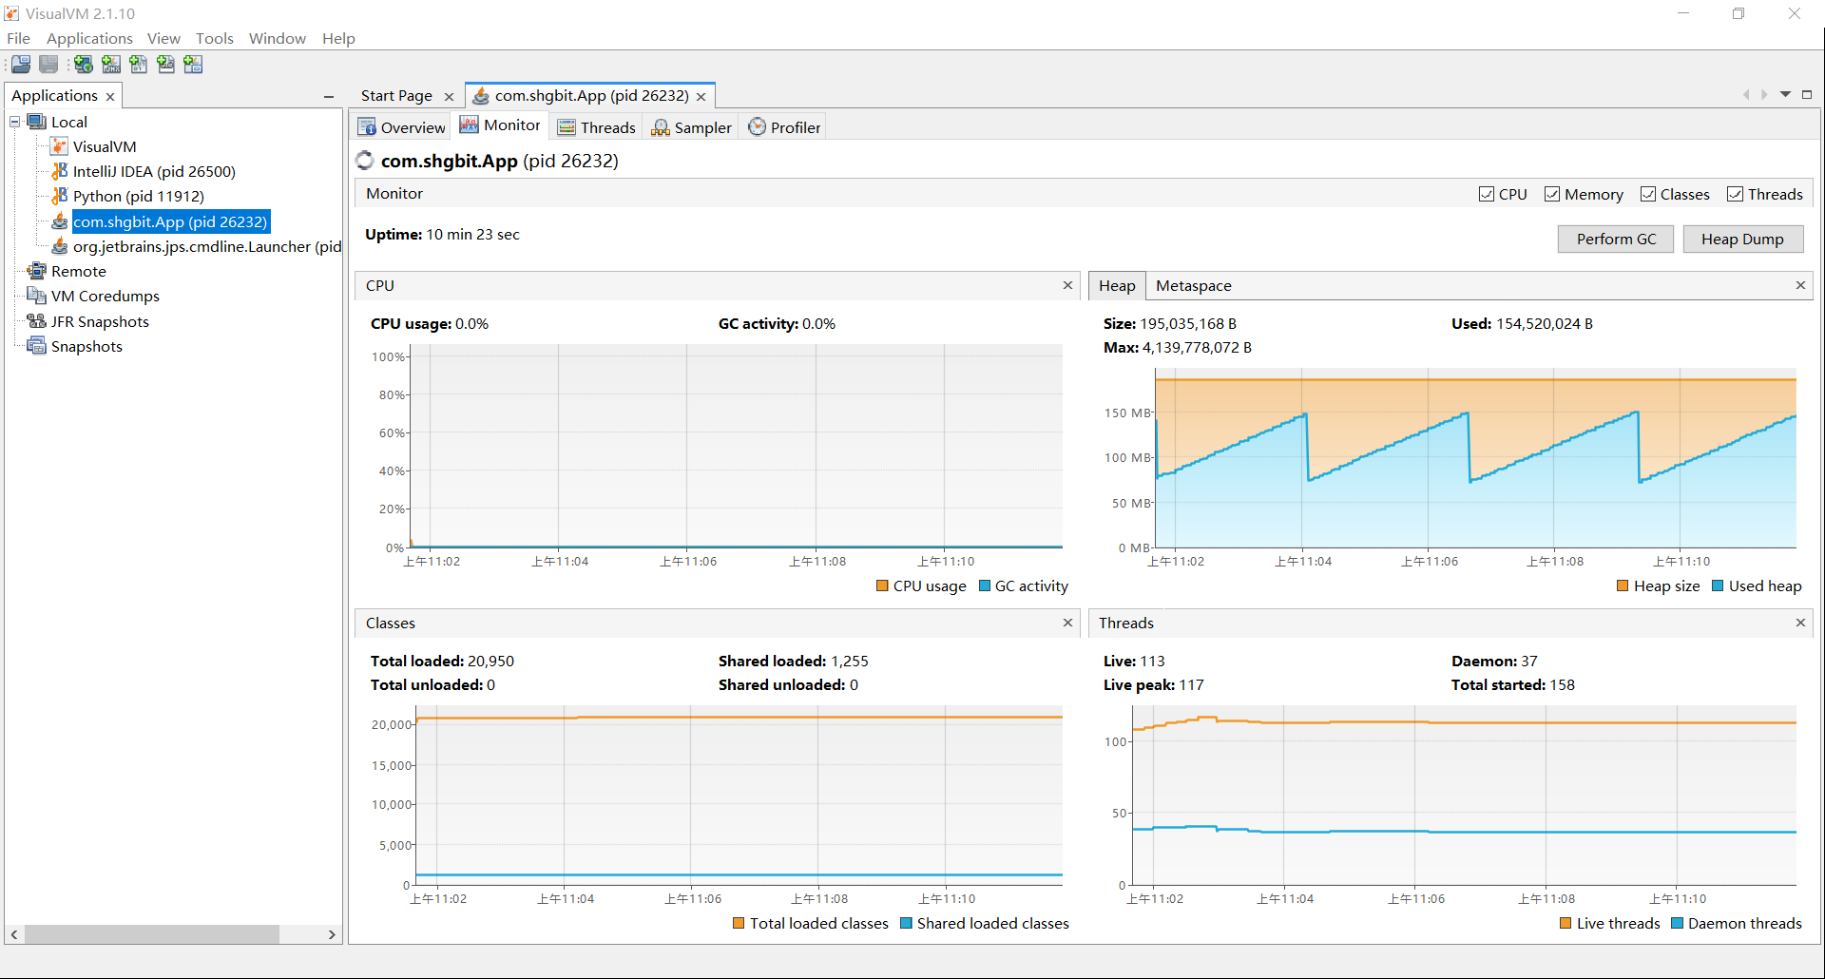The width and height of the screenshot is (1825, 979).
Task: Switch to the Threads tab
Action: pyautogui.click(x=597, y=127)
